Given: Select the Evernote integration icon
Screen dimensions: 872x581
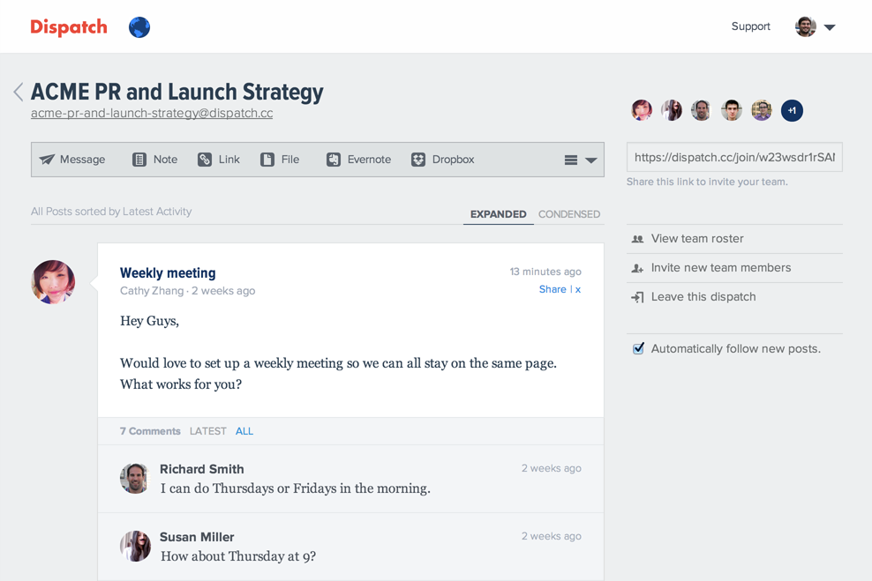Looking at the screenshot, I should click(333, 159).
